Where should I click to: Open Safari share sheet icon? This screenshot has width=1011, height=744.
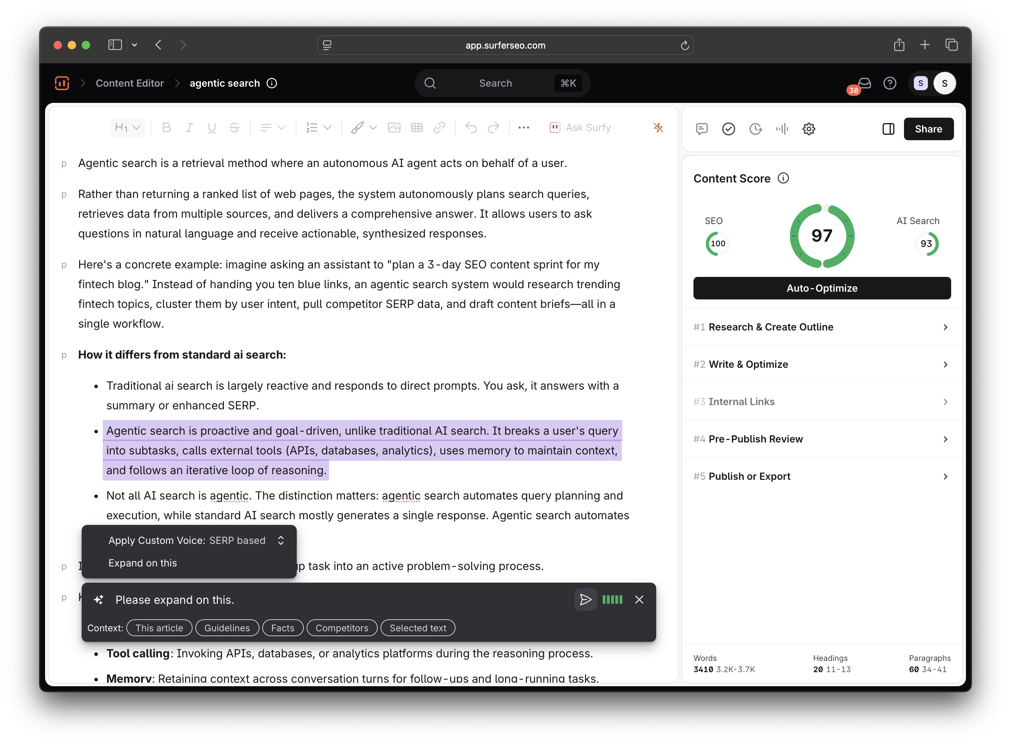pyautogui.click(x=899, y=45)
